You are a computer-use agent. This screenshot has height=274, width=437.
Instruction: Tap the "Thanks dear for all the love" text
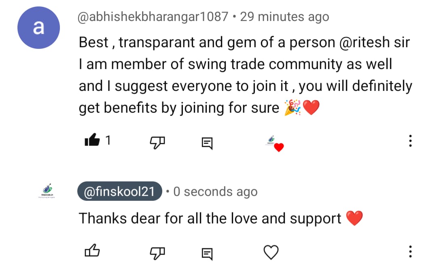[x=210, y=219]
